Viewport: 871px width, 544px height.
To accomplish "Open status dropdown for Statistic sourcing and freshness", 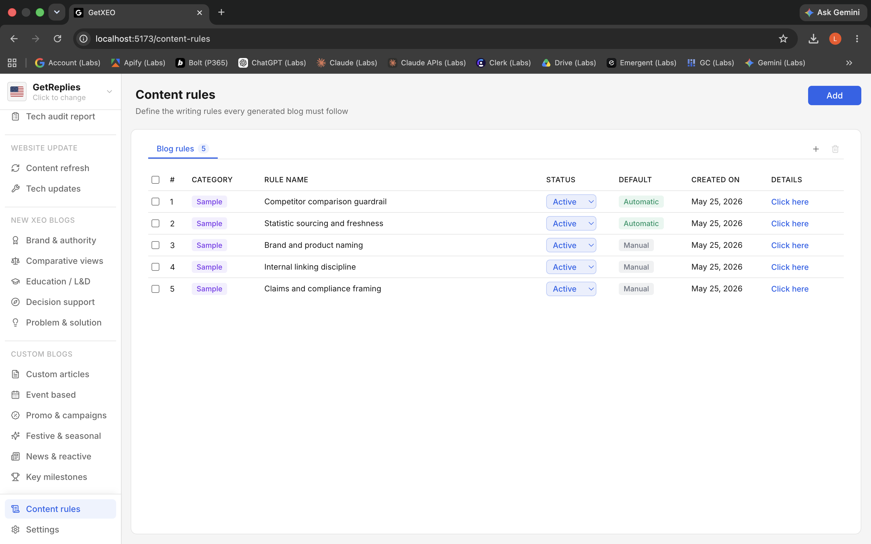I will pyautogui.click(x=571, y=223).
